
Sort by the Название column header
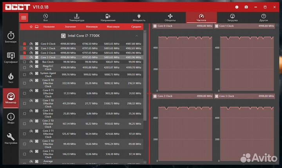(49, 27)
